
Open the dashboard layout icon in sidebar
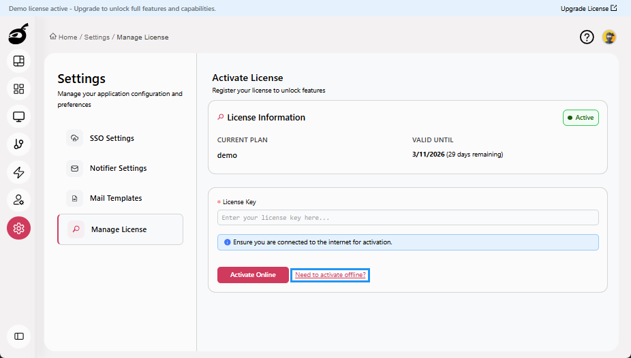(x=18, y=61)
